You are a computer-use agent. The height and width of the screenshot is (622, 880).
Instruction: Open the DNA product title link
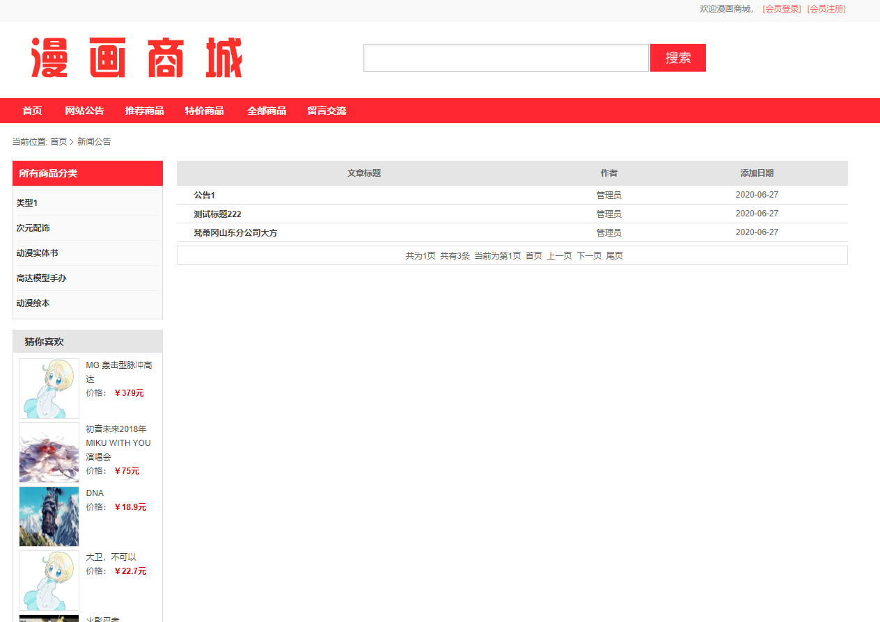pos(95,493)
